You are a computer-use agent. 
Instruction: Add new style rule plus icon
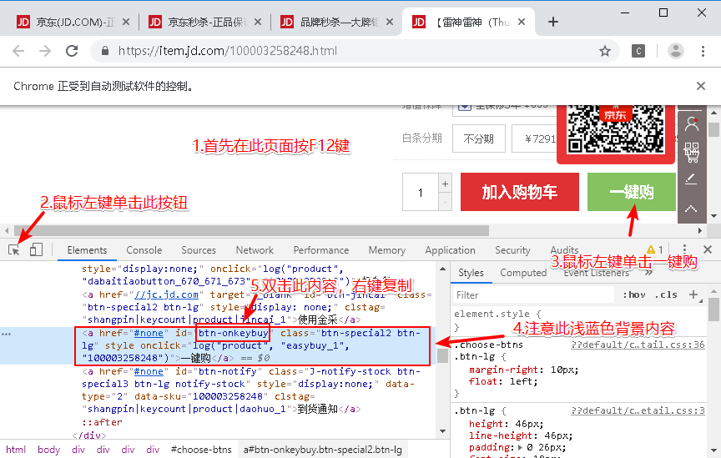tap(693, 294)
